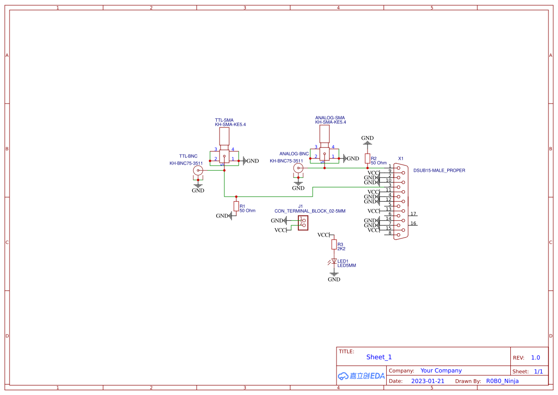Click the REV value 1.0

click(x=536, y=357)
